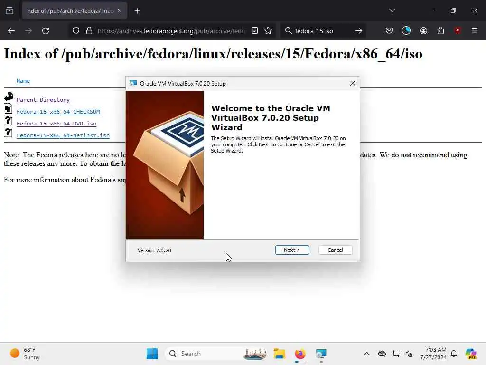
Task: Click the Parent Directory back-arrow icon
Action: [x=9, y=96]
